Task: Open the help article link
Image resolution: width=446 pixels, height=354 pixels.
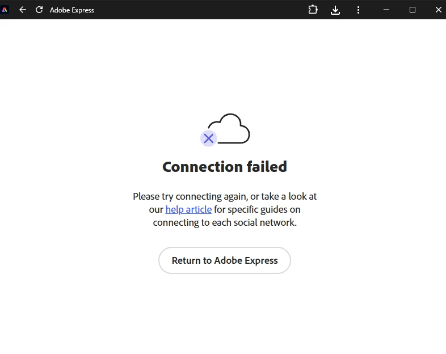Action: 188,209
